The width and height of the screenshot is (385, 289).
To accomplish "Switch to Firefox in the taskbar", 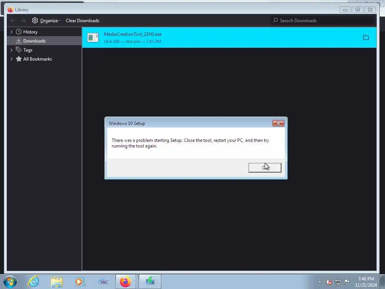I will pos(126,281).
